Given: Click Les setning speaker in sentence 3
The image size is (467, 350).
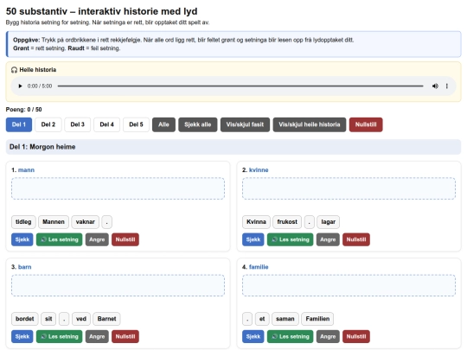Looking at the screenshot, I should pos(60,337).
